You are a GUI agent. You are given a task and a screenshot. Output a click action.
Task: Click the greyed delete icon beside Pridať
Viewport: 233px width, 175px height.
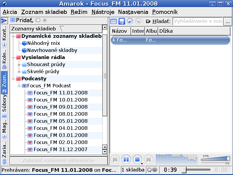45,20
